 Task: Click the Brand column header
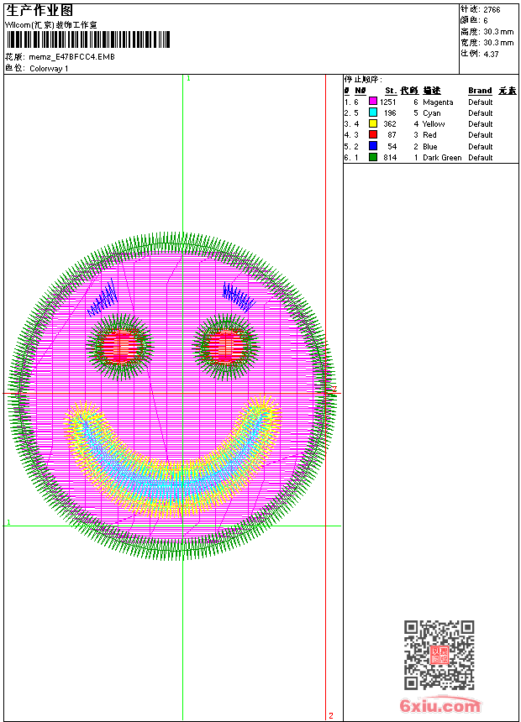[480, 91]
